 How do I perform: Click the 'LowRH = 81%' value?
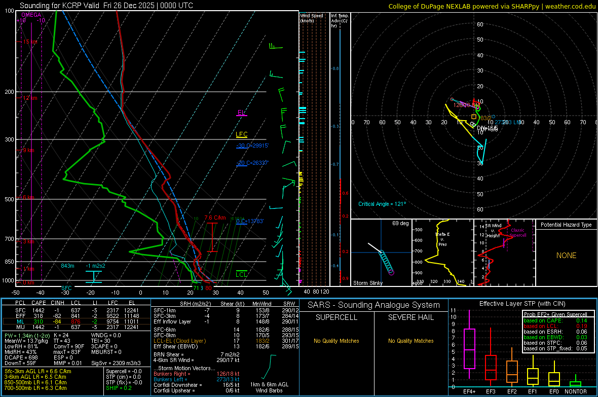coord(21,347)
